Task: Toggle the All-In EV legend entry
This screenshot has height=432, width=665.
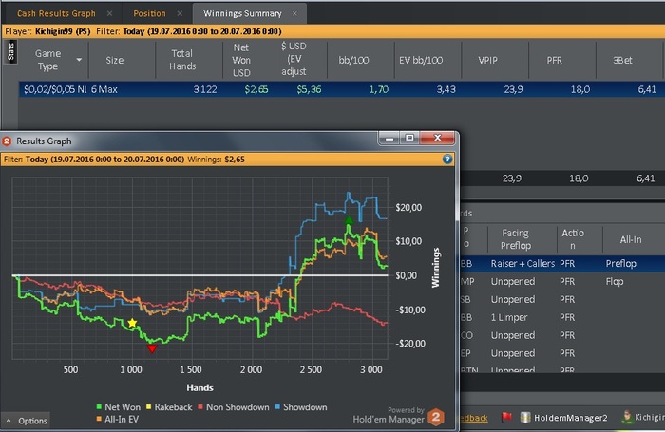Action: point(118,419)
